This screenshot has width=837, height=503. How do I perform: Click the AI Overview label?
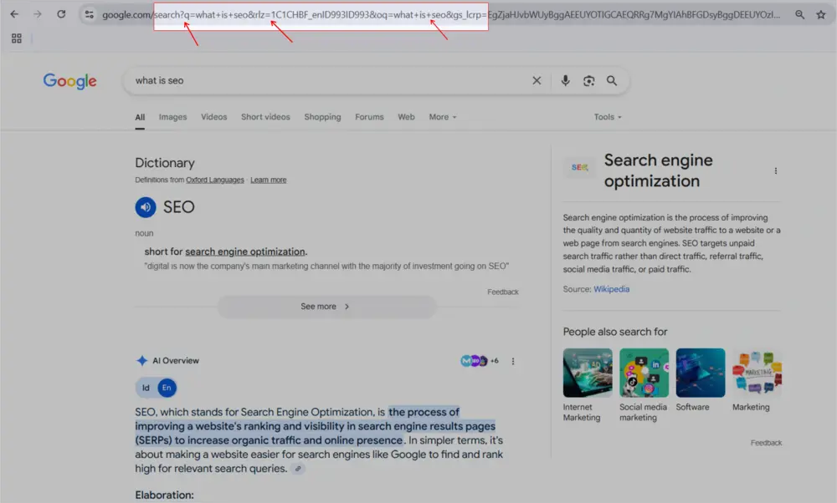coord(176,361)
